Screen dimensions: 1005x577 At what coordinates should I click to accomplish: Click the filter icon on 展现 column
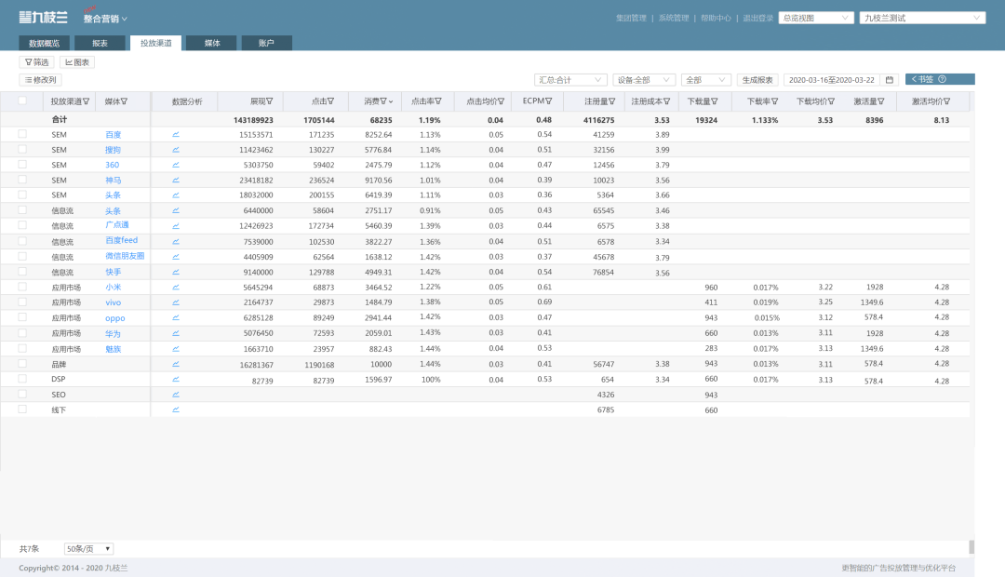(x=270, y=101)
